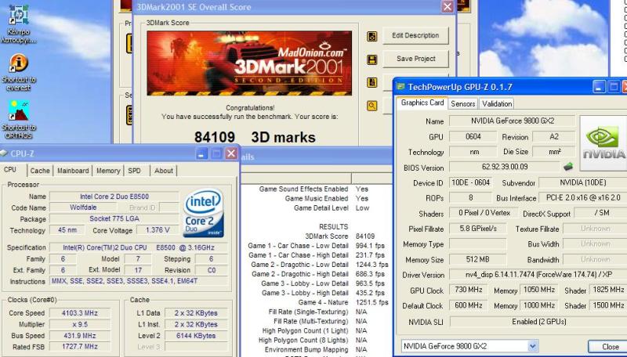This screenshot has width=627, height=357.
Task: Close the CPU-Z window
Action: [231, 153]
